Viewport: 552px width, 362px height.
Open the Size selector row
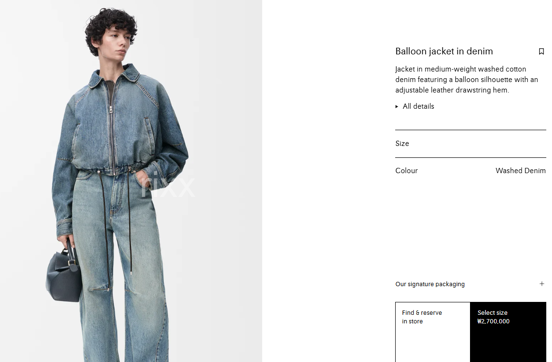pos(470,144)
